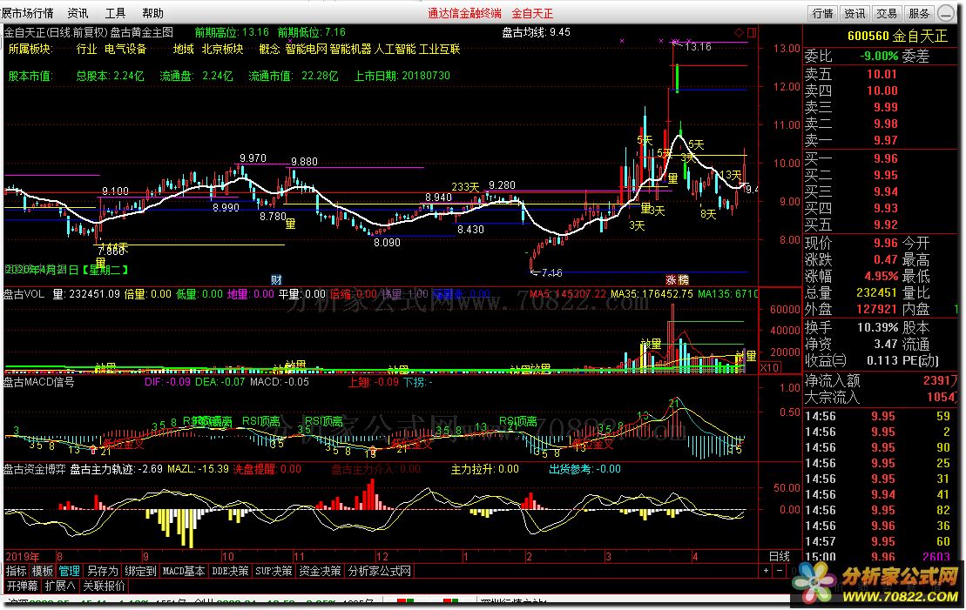966x610 pixels.
Task: Select the 资金决策 template tab
Action: (x=320, y=571)
